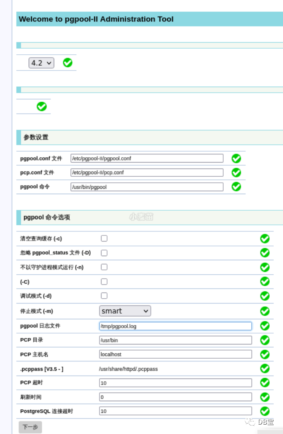Click green check for pgpool command path

[x=236, y=187]
